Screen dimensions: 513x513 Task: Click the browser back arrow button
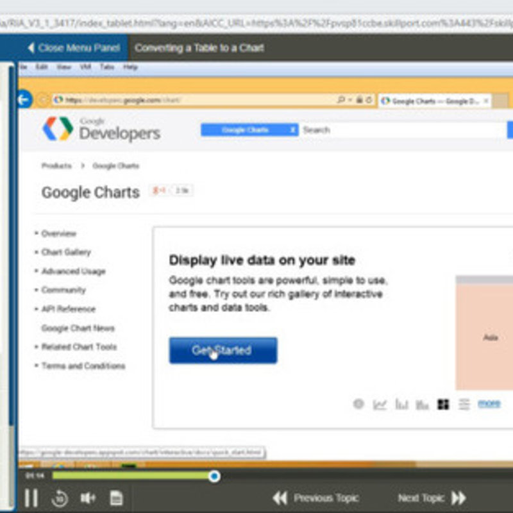point(24,99)
